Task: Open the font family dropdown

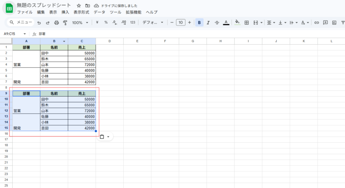Action: (153, 23)
